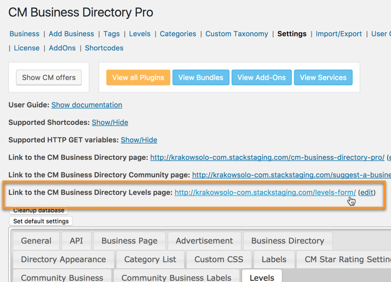
Task: Select the active Levels settings tab
Action: (262, 277)
